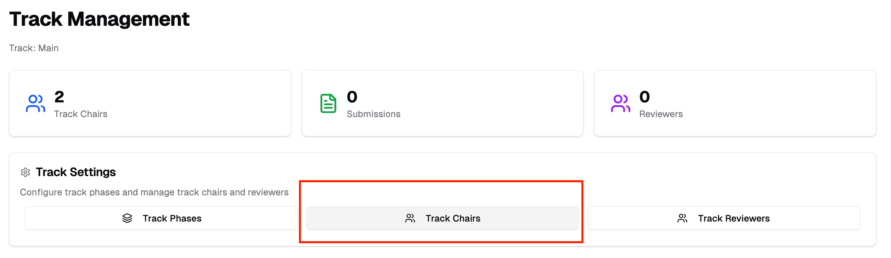Click the number 2 in Track Chairs card

click(59, 97)
